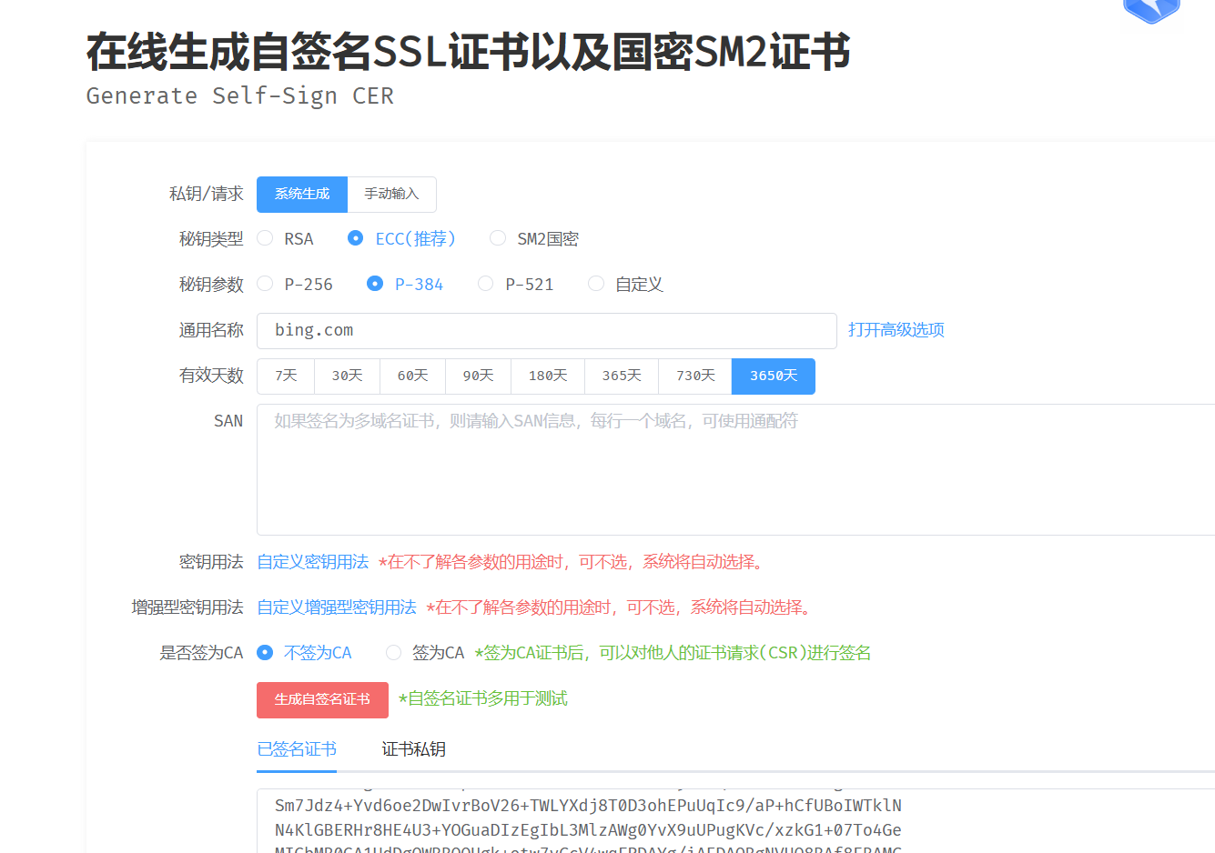Screen dimensions: 1215x853
Task: Click into the SAN domains textarea
Action: click(x=735, y=469)
